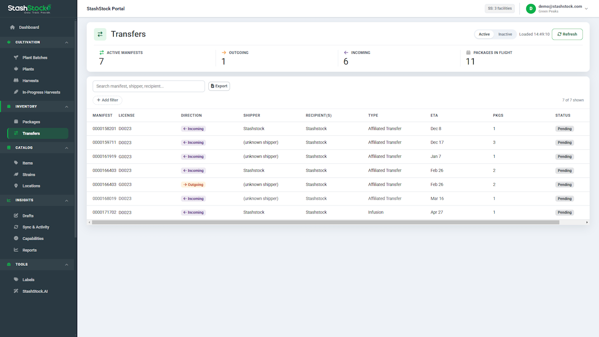Image resolution: width=599 pixels, height=337 pixels.
Task: Click the Harvests sidebar icon
Action: coord(16,81)
